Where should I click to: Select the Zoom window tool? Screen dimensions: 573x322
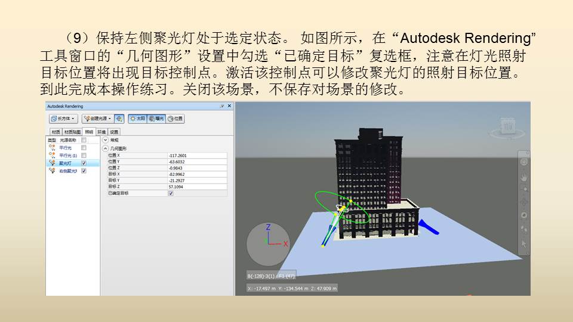click(523, 189)
